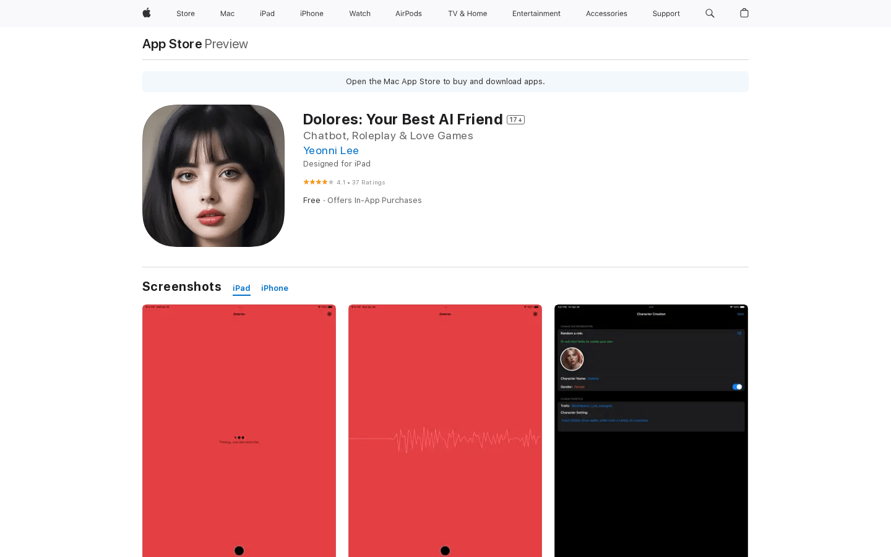Screen dimensions: 891x557
Task: Click the 'Offers In-App Purchases' text
Action: (374, 201)
